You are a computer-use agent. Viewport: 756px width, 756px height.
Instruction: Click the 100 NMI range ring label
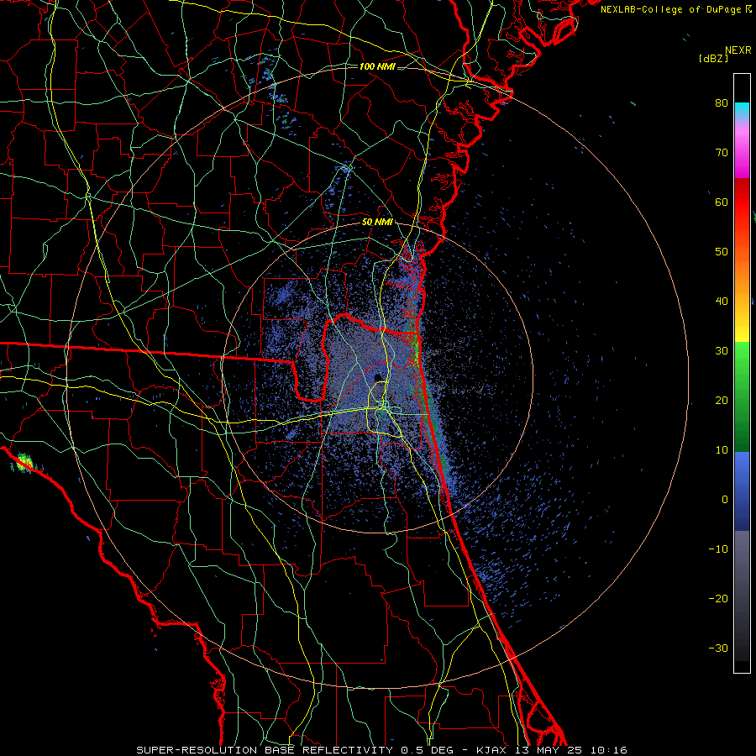click(x=377, y=66)
